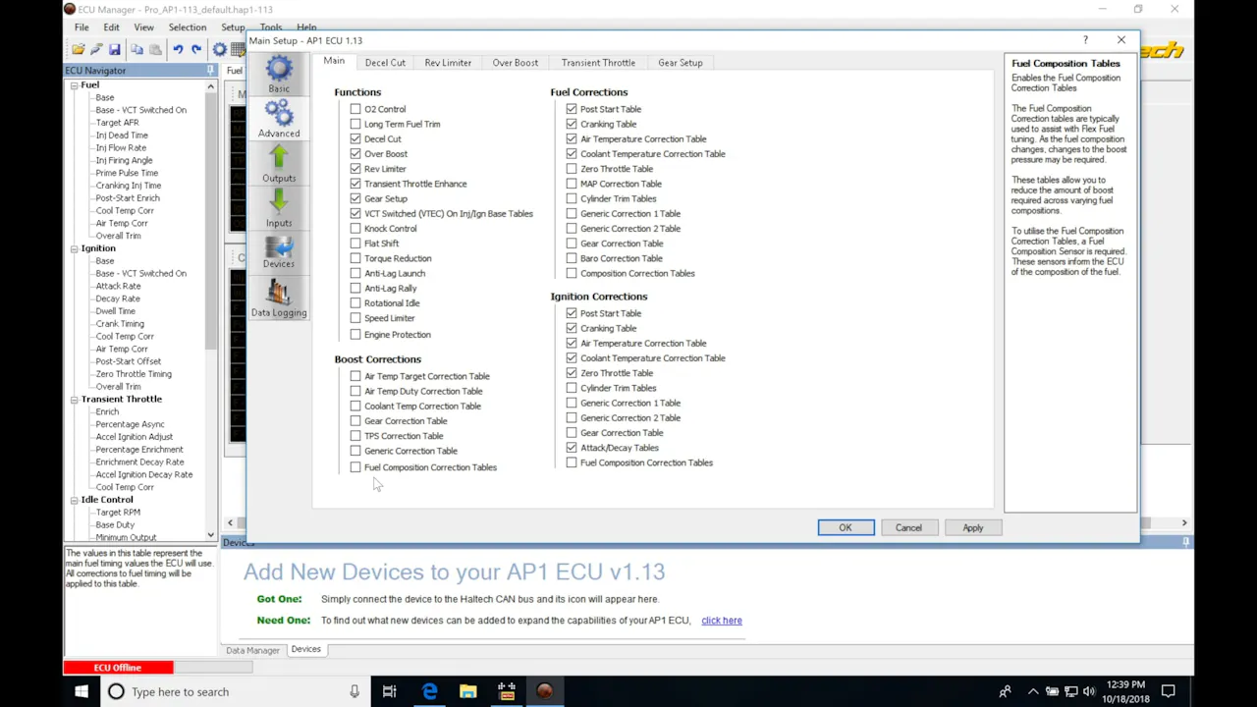Click the Undo arrow in toolbar
Screen dimensions: 1257x707
point(178,50)
